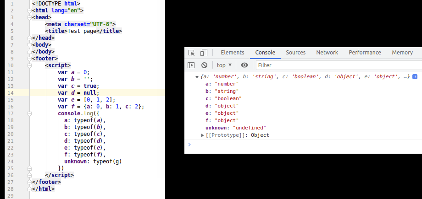The height and width of the screenshot is (199, 422).
Task: Select the a: "number" property row
Action: pos(222,84)
